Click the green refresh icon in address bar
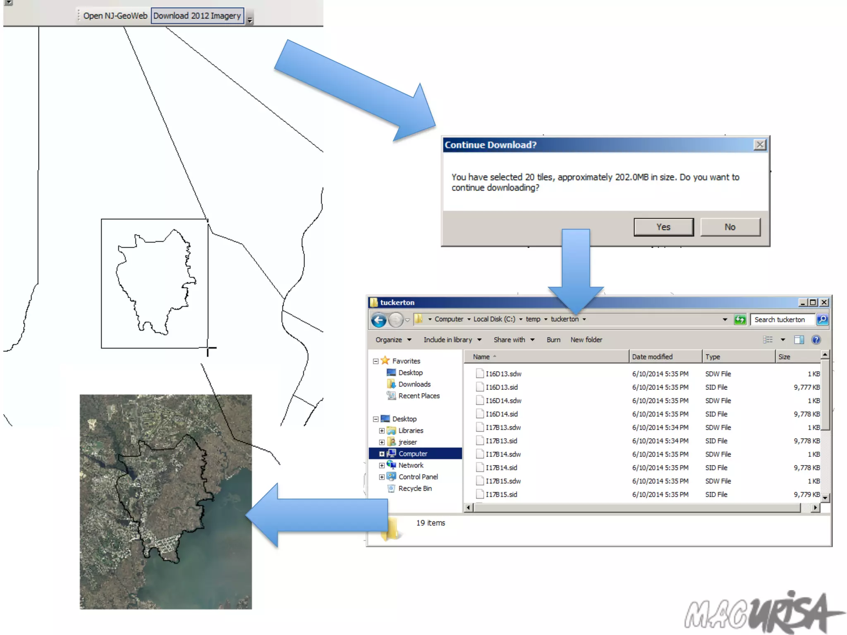This screenshot has width=847, height=635. point(740,320)
